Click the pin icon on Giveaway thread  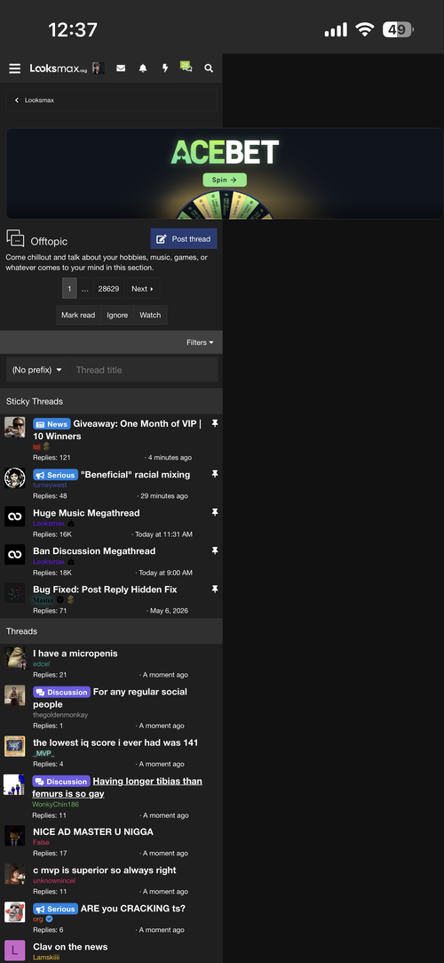(x=215, y=424)
